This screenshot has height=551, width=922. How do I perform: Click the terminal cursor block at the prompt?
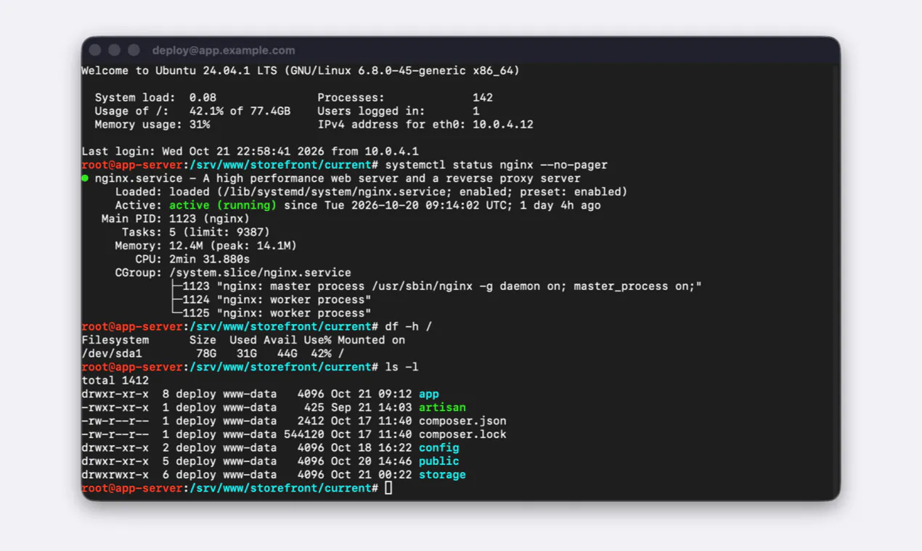[388, 488]
